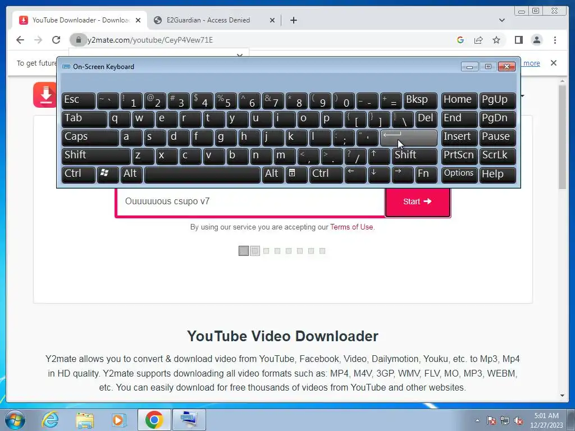The height and width of the screenshot is (431, 575).
Task: Close the E2Guardian tab
Action: (272, 20)
